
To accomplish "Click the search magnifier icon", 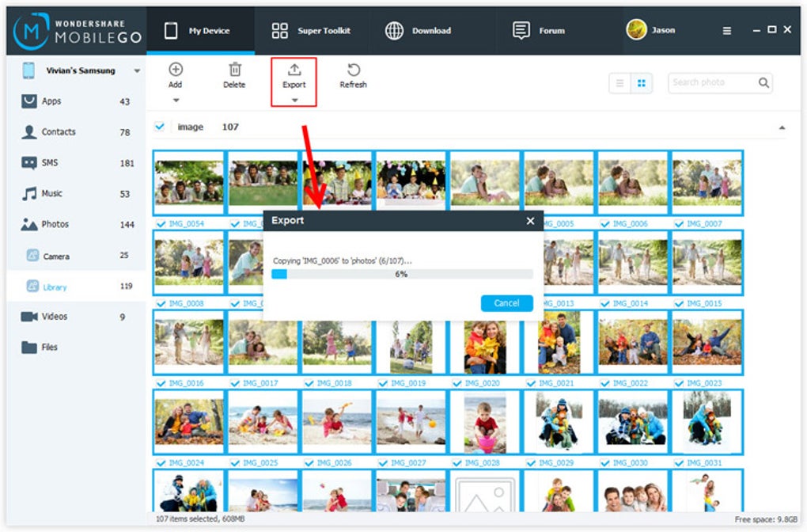I will (763, 82).
